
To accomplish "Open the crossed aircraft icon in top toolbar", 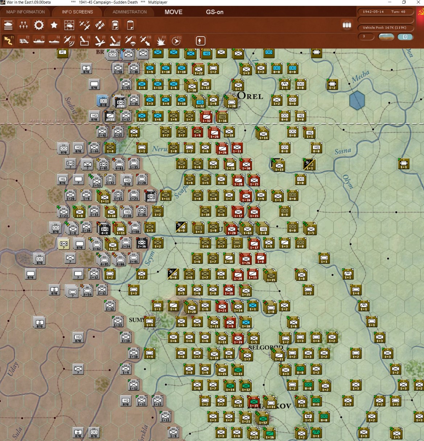I will pos(100,25).
